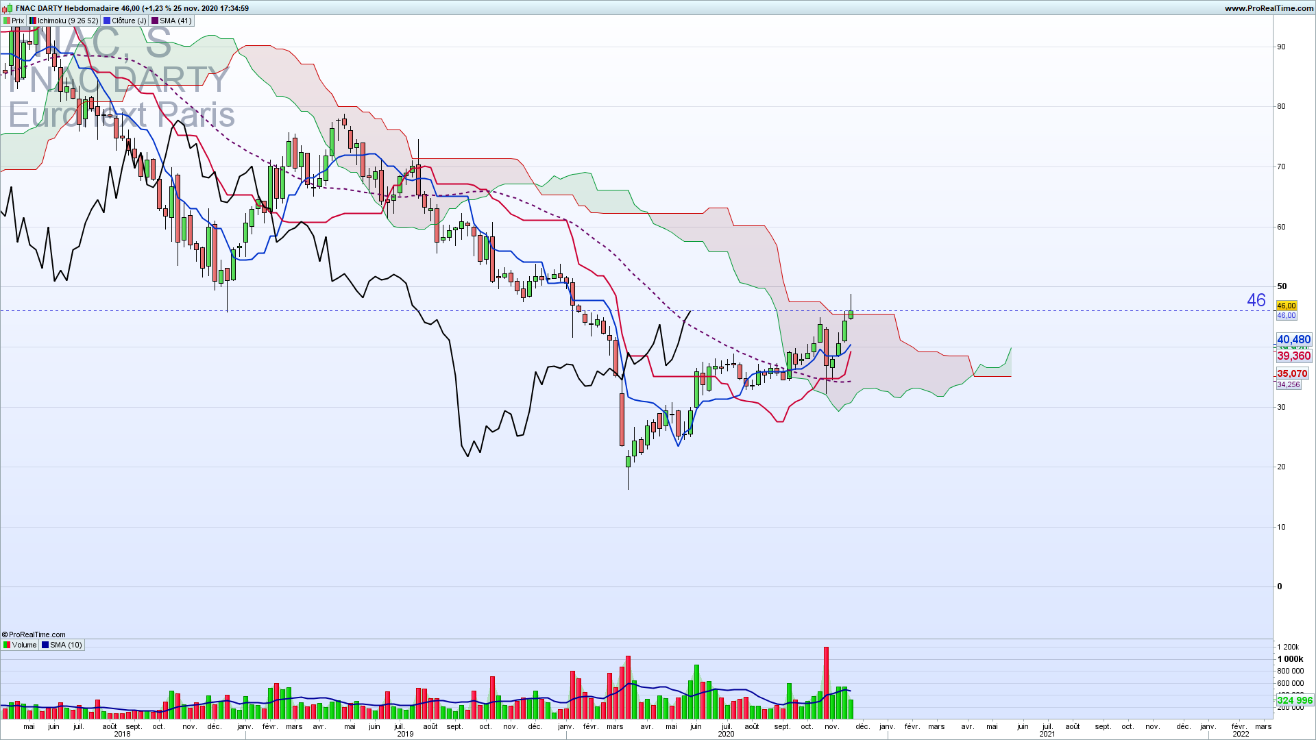Screen dimensions: 1316x740
Task: Select the Clôture (J) indicator label
Action: (x=129, y=21)
